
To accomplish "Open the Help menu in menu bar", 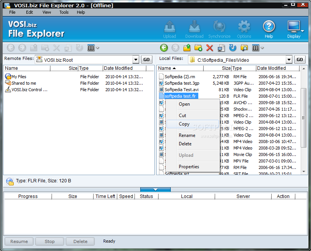I will click(x=81, y=12).
